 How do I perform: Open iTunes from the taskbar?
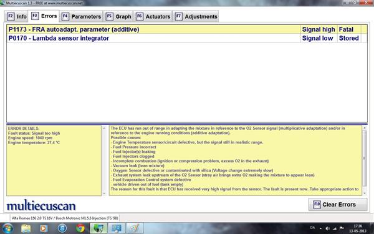62,228
